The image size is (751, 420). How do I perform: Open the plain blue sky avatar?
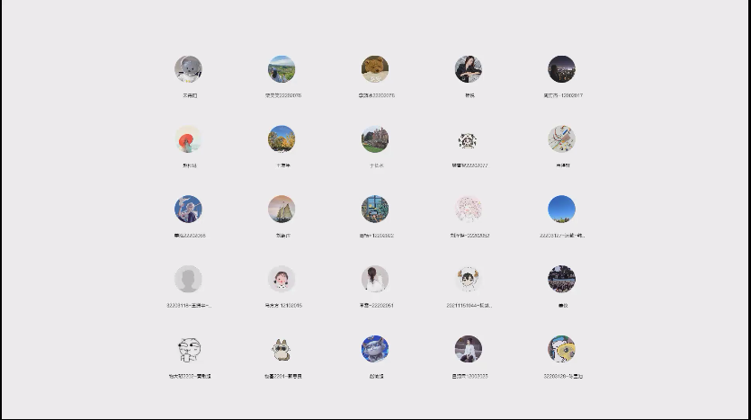pos(562,210)
